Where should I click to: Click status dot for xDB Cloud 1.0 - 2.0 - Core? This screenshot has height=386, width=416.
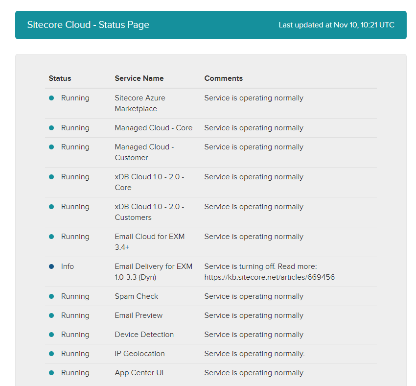coord(51,177)
